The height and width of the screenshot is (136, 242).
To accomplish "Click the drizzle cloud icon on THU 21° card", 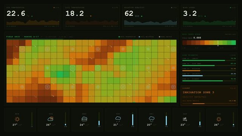I will (118, 119).
